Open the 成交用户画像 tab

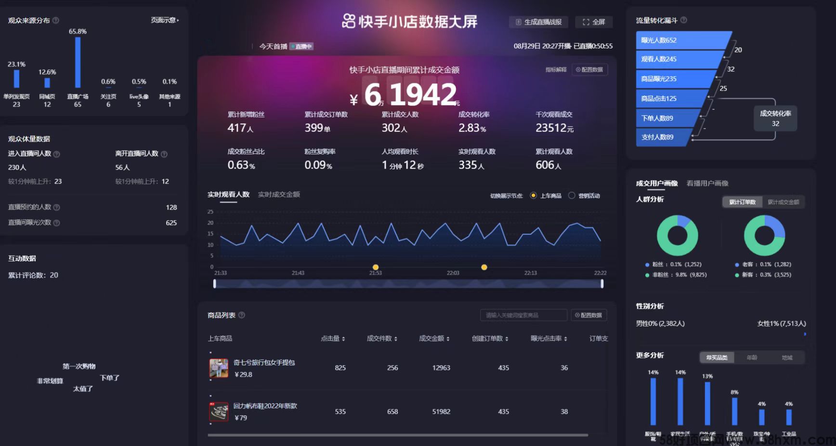(657, 184)
